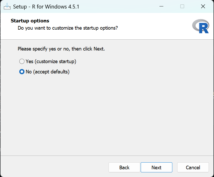Click the white header banner left of R logo
The width and height of the screenshot is (214, 177).
(154, 26)
